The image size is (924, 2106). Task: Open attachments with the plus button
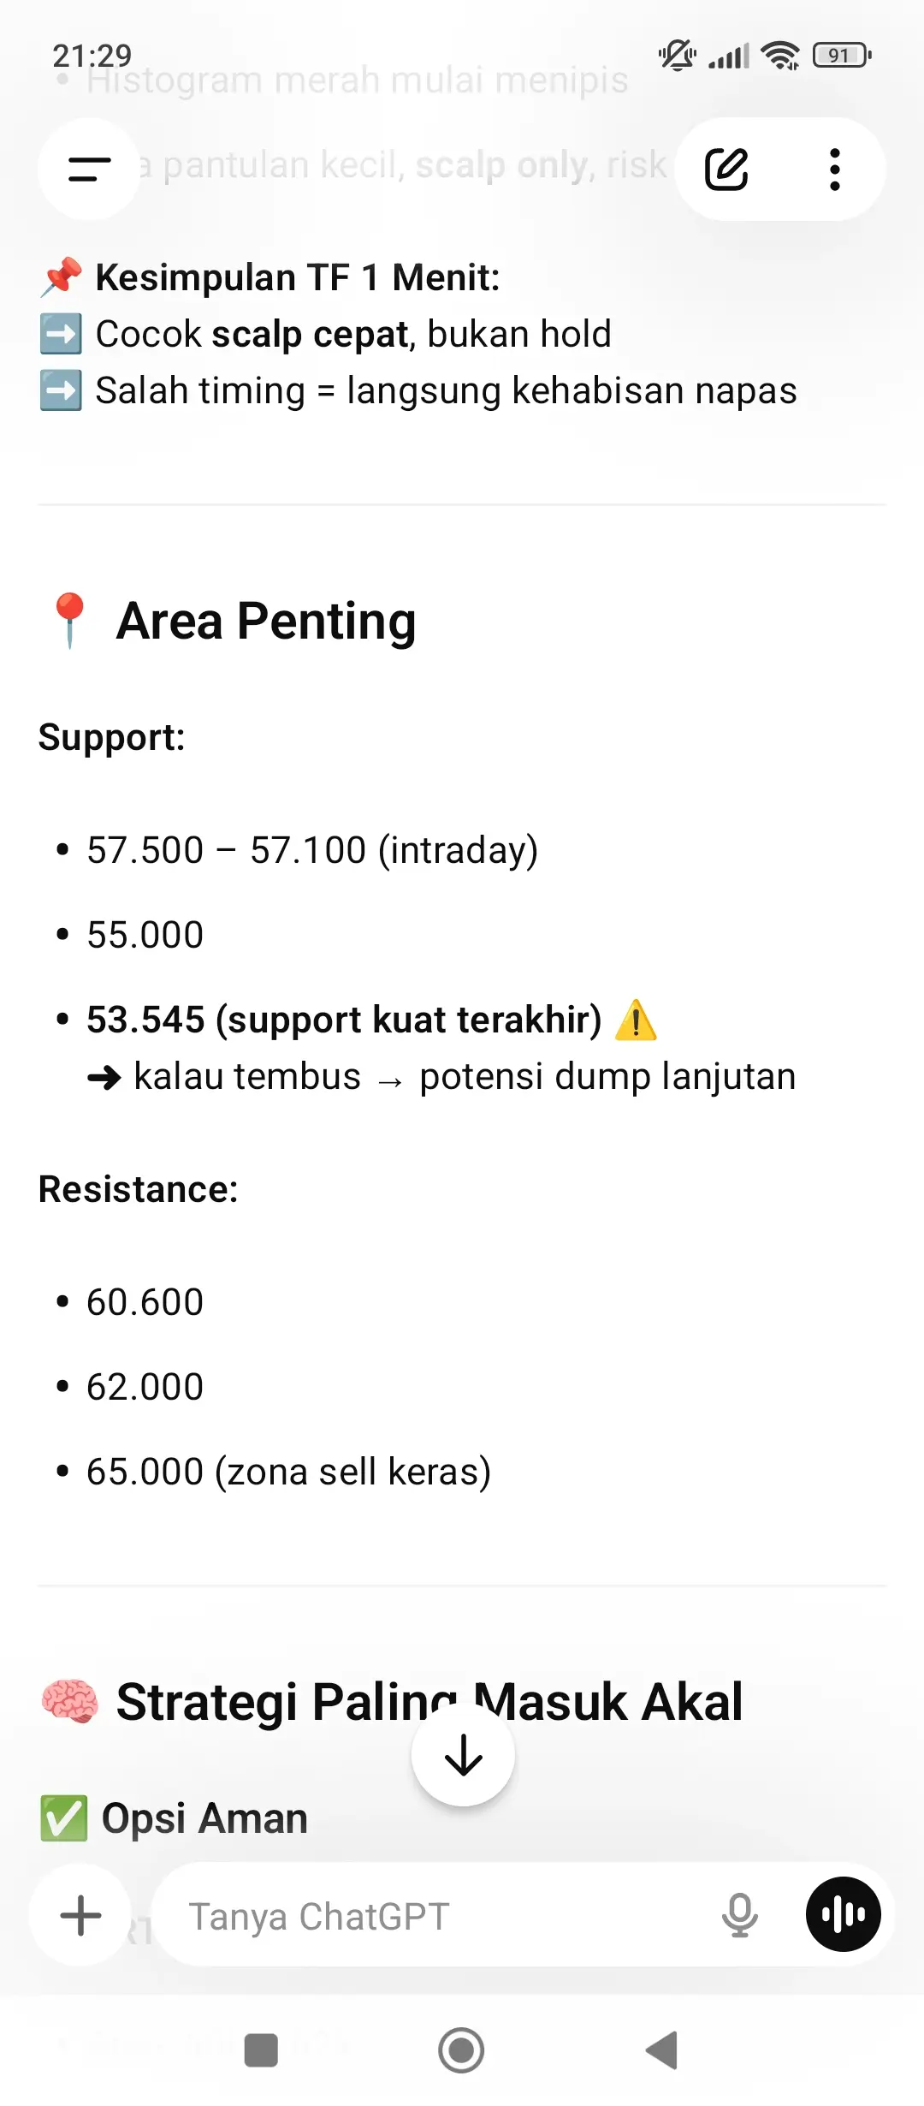pos(81,1915)
